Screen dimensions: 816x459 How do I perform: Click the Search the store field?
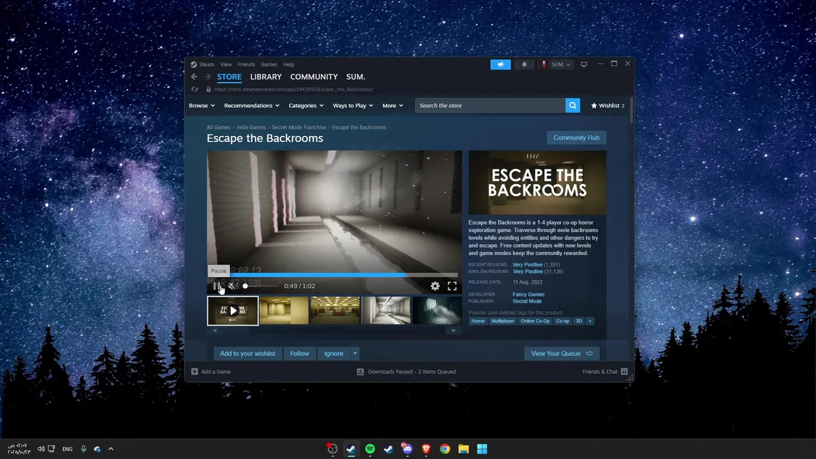(x=490, y=105)
